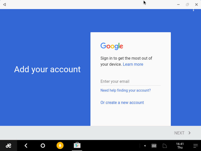Focus the Enter your email field

pyautogui.click(x=130, y=82)
